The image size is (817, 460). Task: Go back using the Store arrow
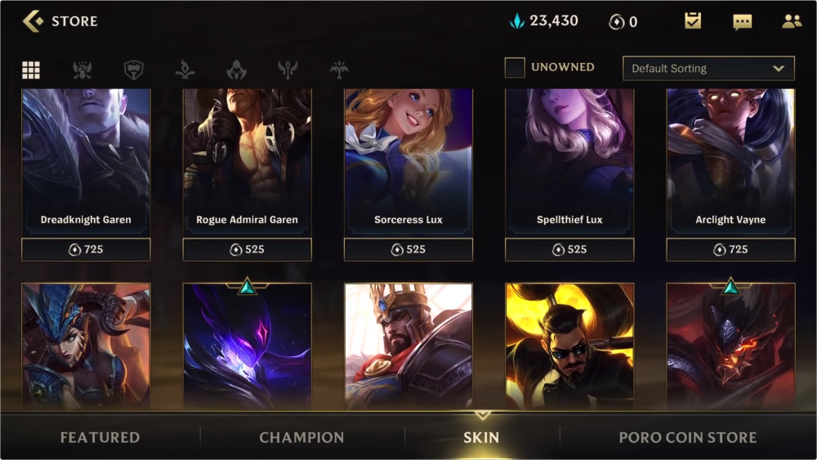click(x=33, y=21)
